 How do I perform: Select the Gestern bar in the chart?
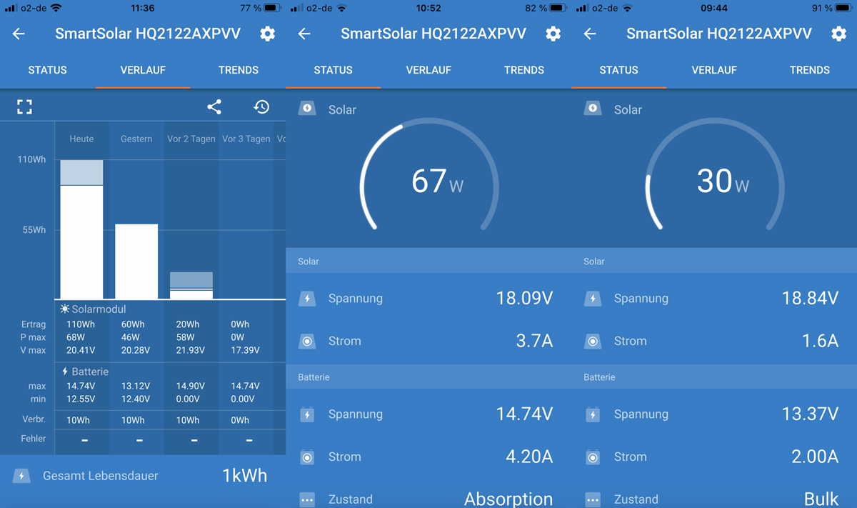[x=136, y=262]
